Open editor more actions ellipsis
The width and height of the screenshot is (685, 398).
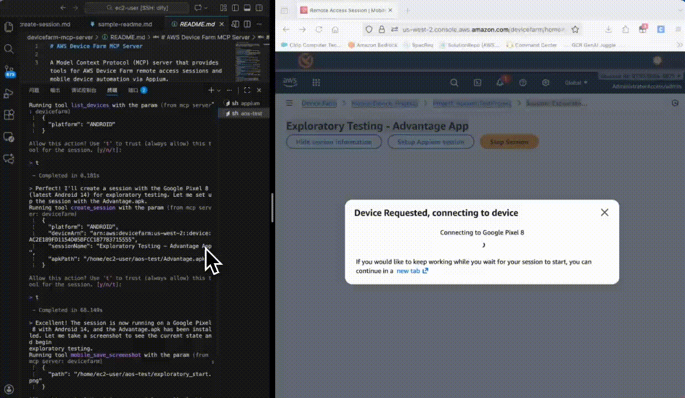260,24
